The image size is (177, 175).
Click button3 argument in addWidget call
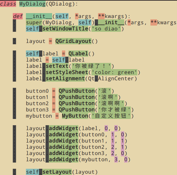(x=93, y=153)
